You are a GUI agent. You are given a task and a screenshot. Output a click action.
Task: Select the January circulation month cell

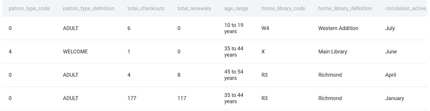[394, 98]
